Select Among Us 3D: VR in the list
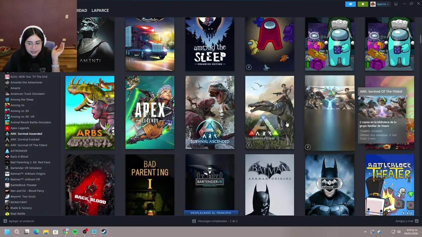 pos(22,117)
